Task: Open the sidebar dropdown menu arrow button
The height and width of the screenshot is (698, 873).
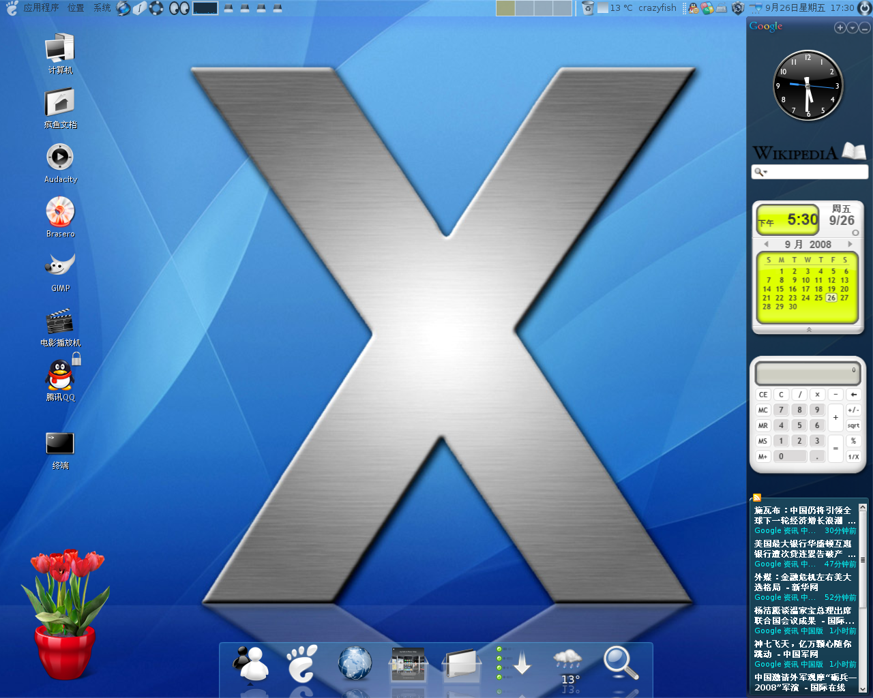Action: (853, 27)
